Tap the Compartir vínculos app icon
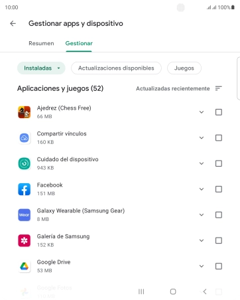This screenshot has height=300, width=240. point(24,138)
